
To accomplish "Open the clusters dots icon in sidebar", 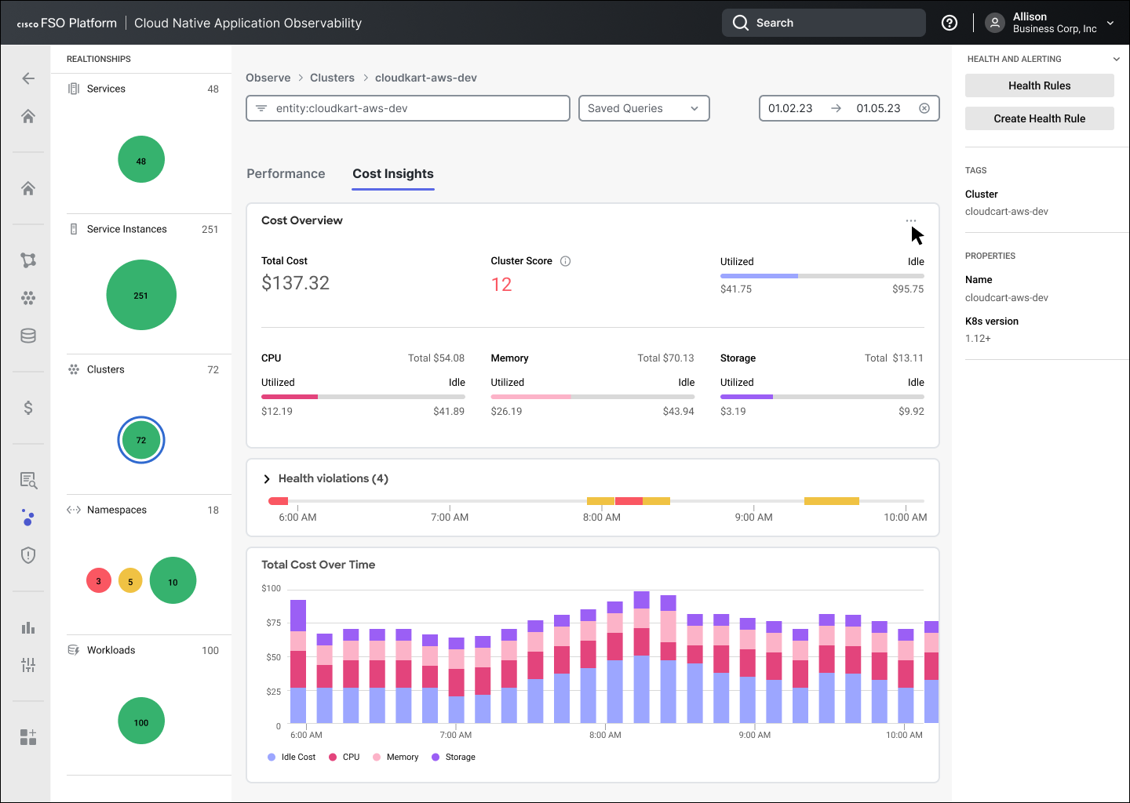I will [28, 298].
